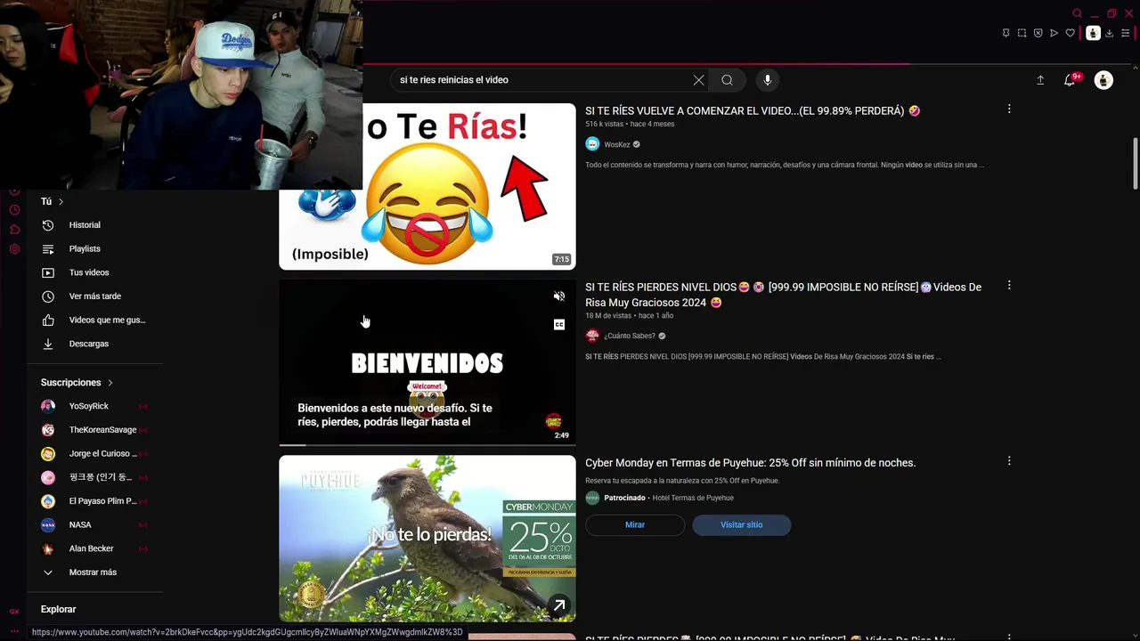Open options menu for NIVEL DIOS video

[x=1009, y=286]
